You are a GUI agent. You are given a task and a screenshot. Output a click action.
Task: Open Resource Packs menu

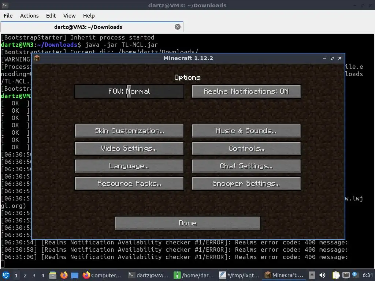click(129, 184)
